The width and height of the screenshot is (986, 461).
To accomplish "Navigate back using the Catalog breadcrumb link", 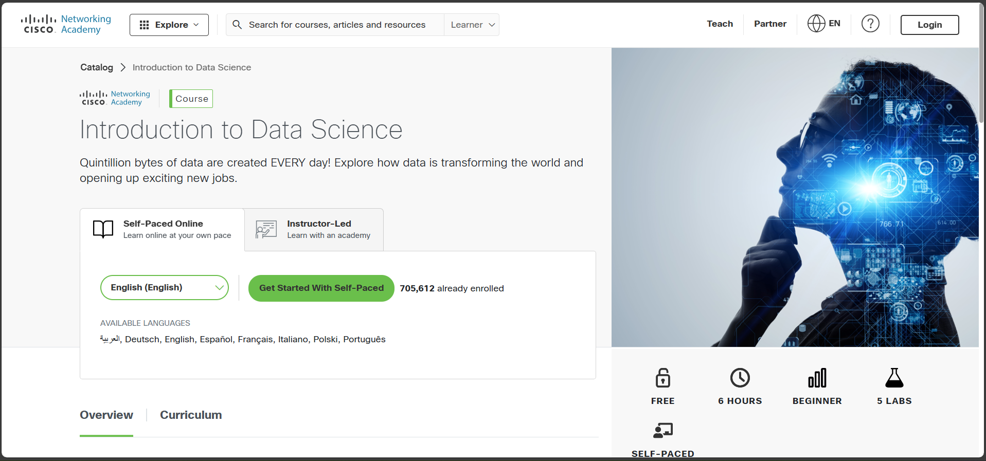I will pos(97,67).
